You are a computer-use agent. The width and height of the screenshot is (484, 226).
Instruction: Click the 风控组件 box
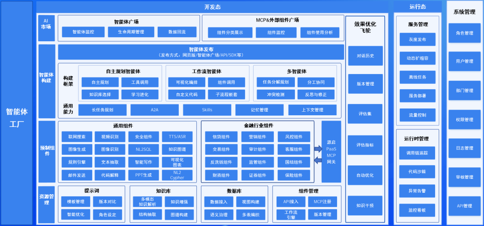[294, 137]
